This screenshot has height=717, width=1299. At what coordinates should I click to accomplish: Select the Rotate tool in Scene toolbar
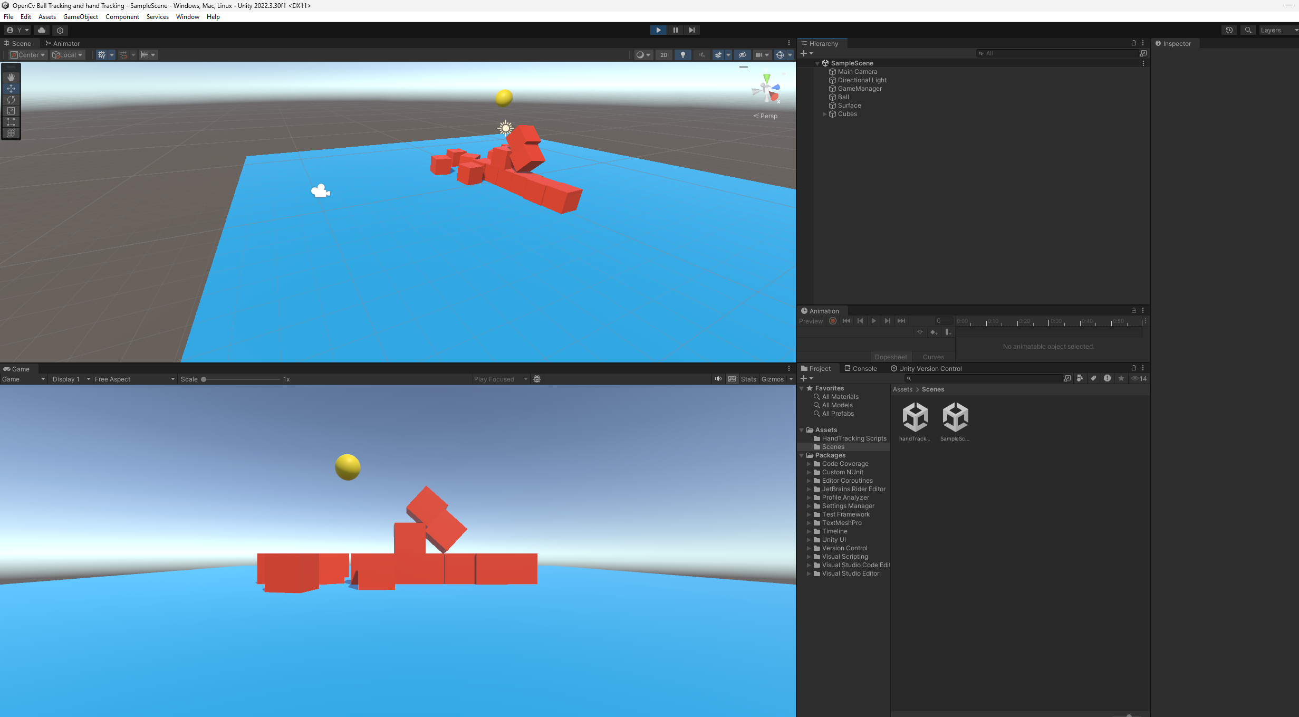(11, 100)
